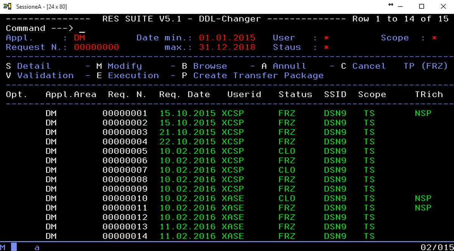The height and width of the screenshot is (251, 454).
Task: Click the Opt. field of row 00000006
Action: point(17,160)
